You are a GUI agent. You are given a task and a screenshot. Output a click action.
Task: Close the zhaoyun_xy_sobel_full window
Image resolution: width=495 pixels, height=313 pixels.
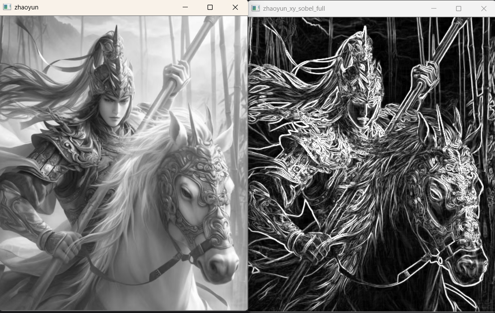483,9
